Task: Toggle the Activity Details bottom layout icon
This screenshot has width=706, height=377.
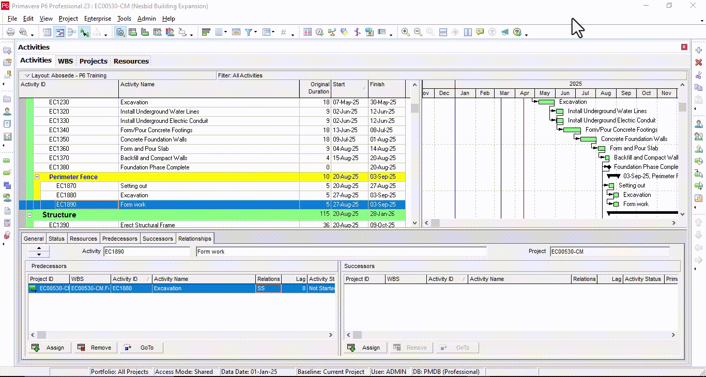Action: point(120,32)
